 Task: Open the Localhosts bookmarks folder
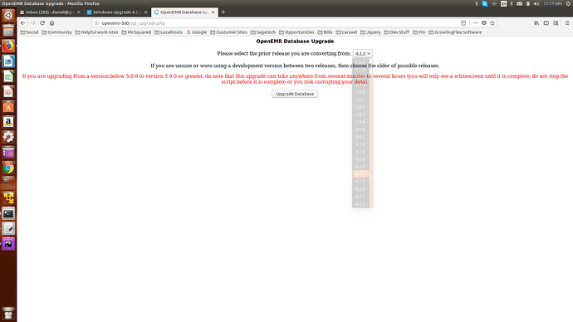click(169, 32)
